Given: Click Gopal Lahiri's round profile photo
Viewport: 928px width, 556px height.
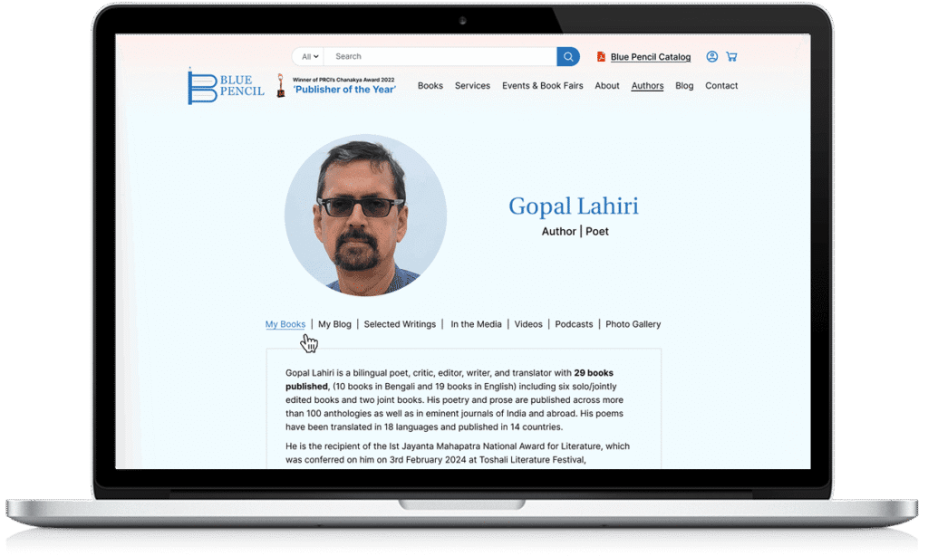Looking at the screenshot, I should pos(365,216).
